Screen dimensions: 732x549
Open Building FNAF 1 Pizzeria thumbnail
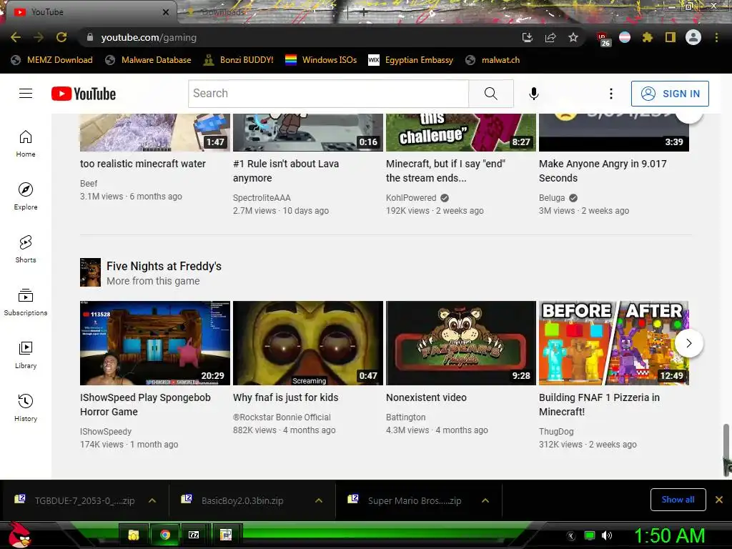click(x=614, y=343)
